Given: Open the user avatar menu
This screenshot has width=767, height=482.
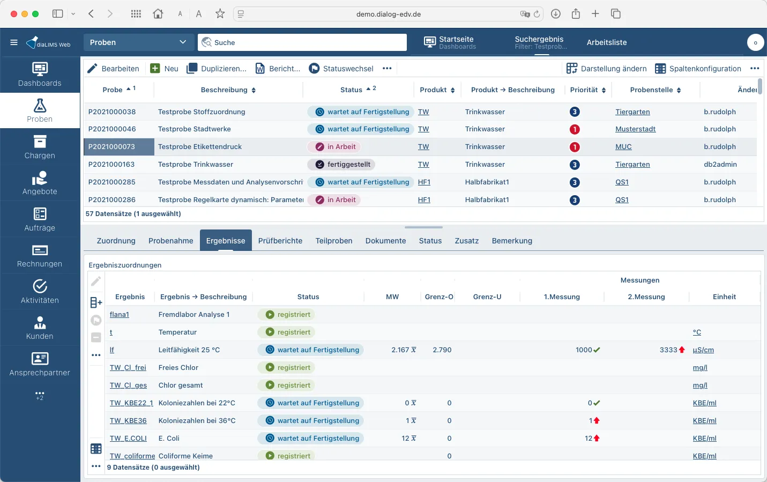Looking at the screenshot, I should (755, 42).
